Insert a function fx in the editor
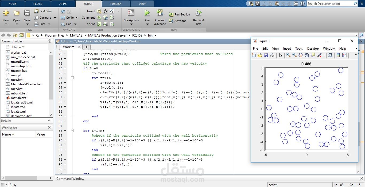This screenshot has height=187, width=365. click(x=105, y=11)
